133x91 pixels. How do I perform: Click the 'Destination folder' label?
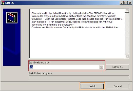pos(39,62)
